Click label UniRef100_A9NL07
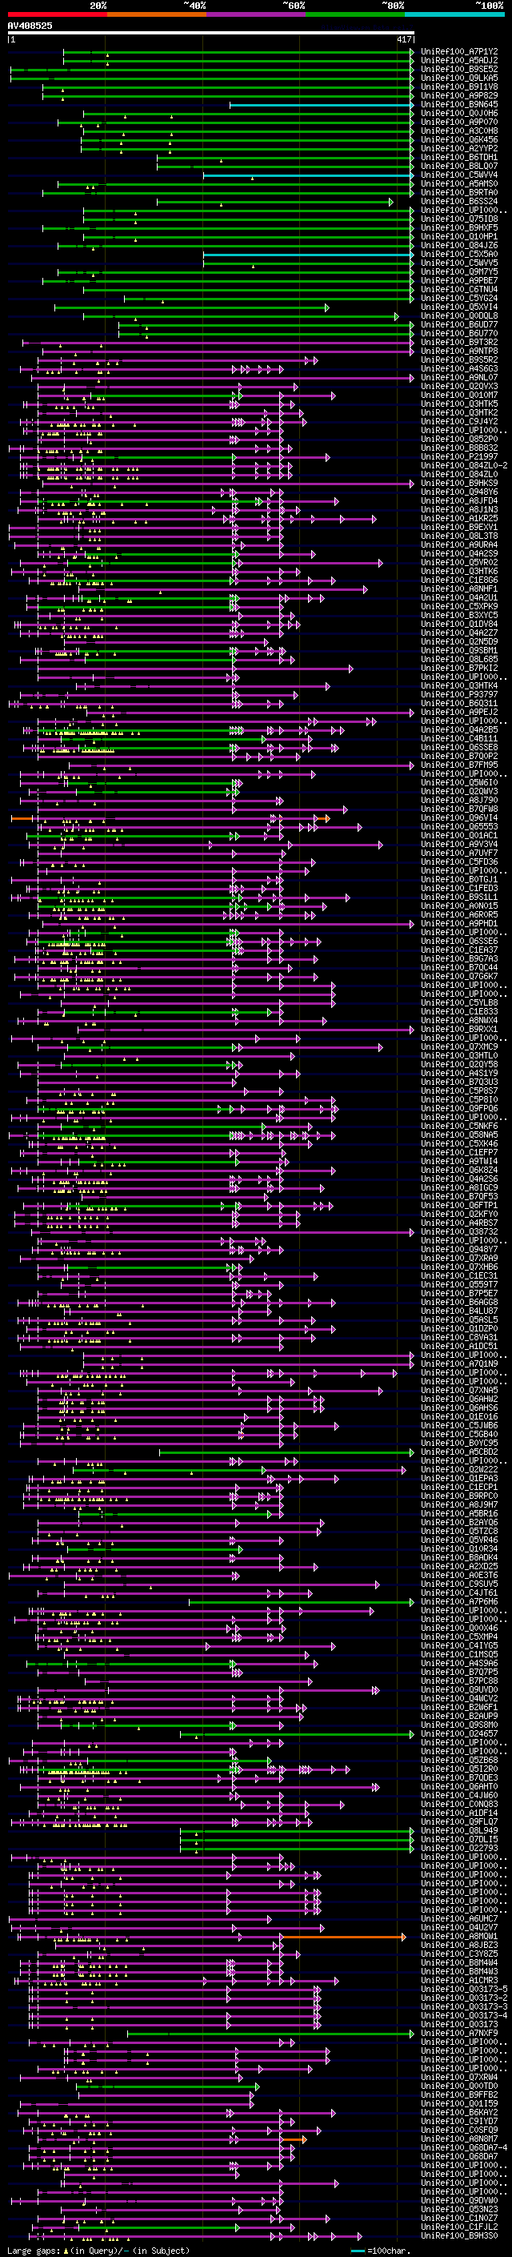Screen dimensions: 512x2257 pyautogui.click(x=459, y=378)
